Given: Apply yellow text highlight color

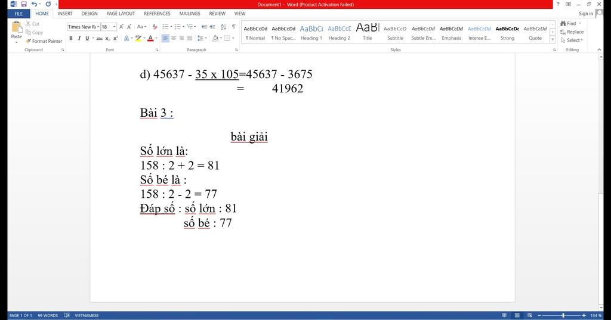Looking at the screenshot, I should coord(138,38).
